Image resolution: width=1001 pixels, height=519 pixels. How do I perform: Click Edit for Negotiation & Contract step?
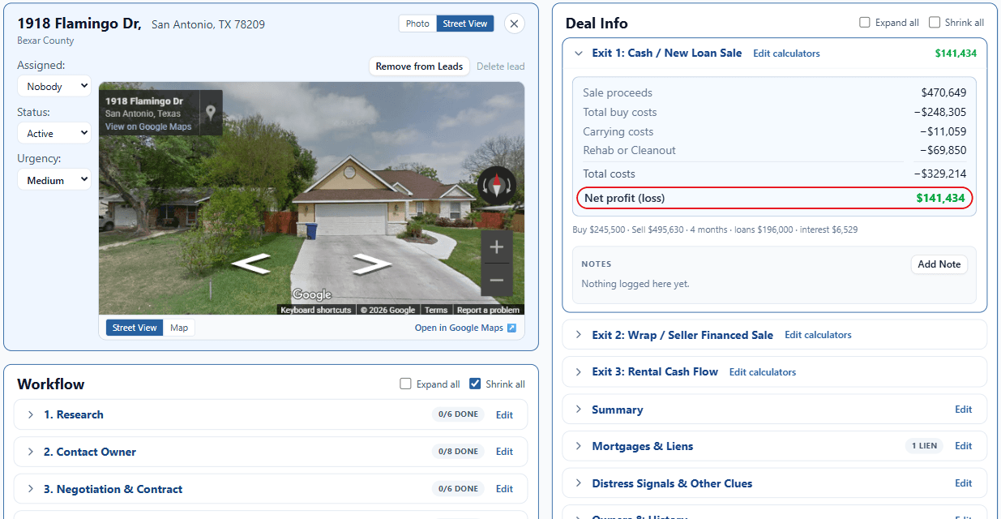pyautogui.click(x=504, y=489)
